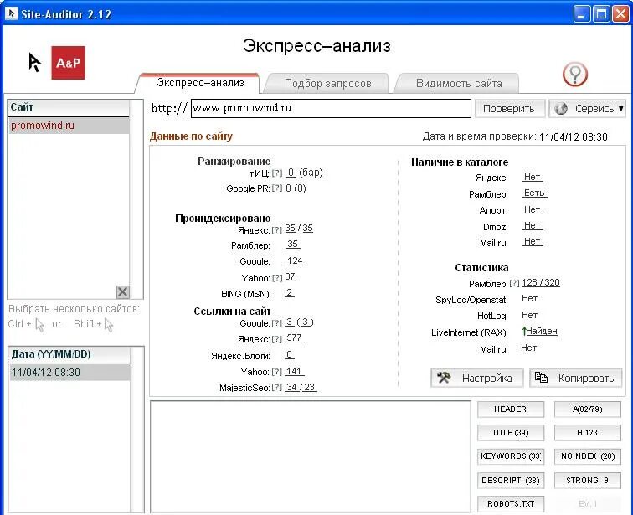Show NOINDEX (28) data
Viewport: 633px width, 515px height.
tap(588, 456)
